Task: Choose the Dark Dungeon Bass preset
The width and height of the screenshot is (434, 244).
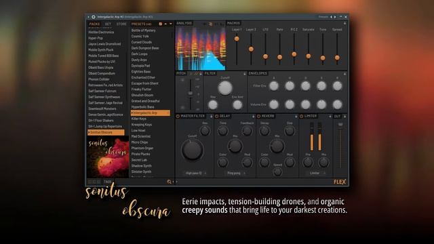Action: [145, 48]
